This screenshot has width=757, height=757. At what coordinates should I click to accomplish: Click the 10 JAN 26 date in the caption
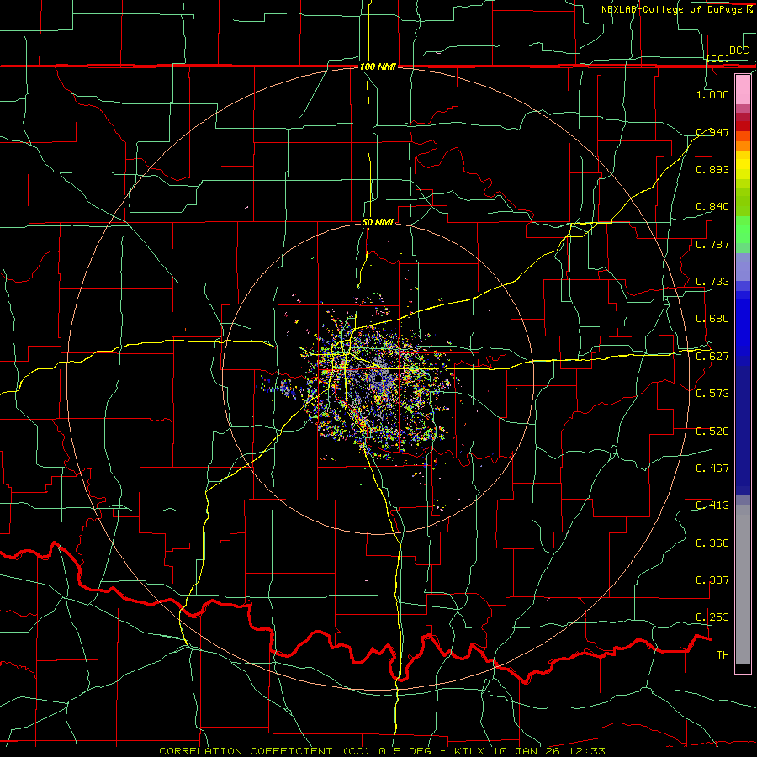pos(528,751)
